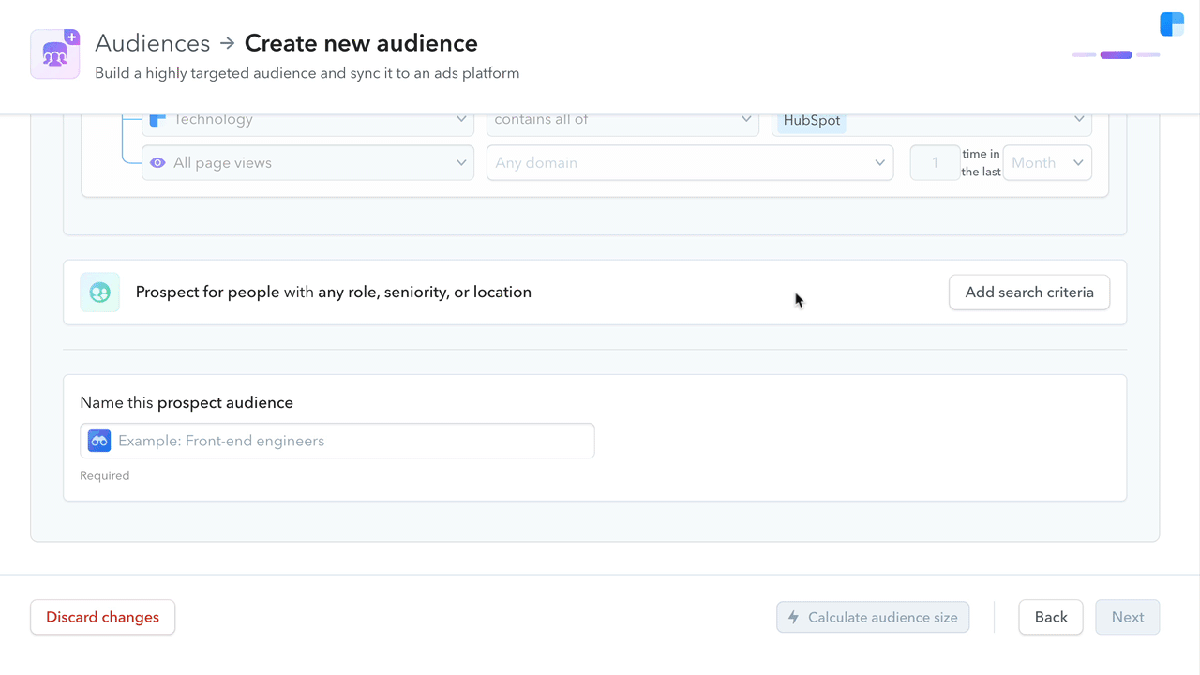Select the Back button at the bottom

(x=1050, y=617)
